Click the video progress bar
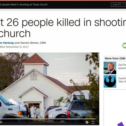The image size is (126, 126). click(48, 119)
